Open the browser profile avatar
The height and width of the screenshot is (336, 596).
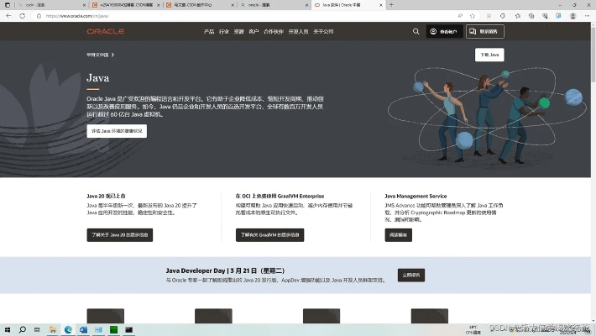[x=572, y=16]
